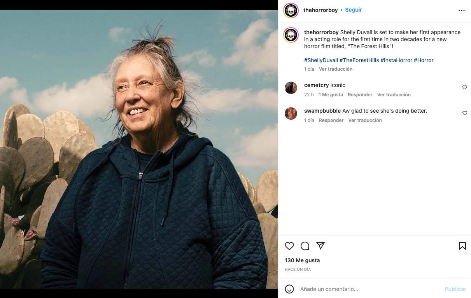Save post with the bookmark icon
Image resolution: width=471 pixels, height=298 pixels.
pos(462,246)
